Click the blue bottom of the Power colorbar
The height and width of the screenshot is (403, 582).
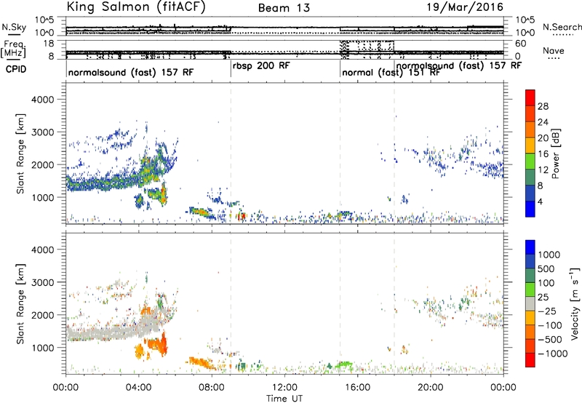coord(530,209)
